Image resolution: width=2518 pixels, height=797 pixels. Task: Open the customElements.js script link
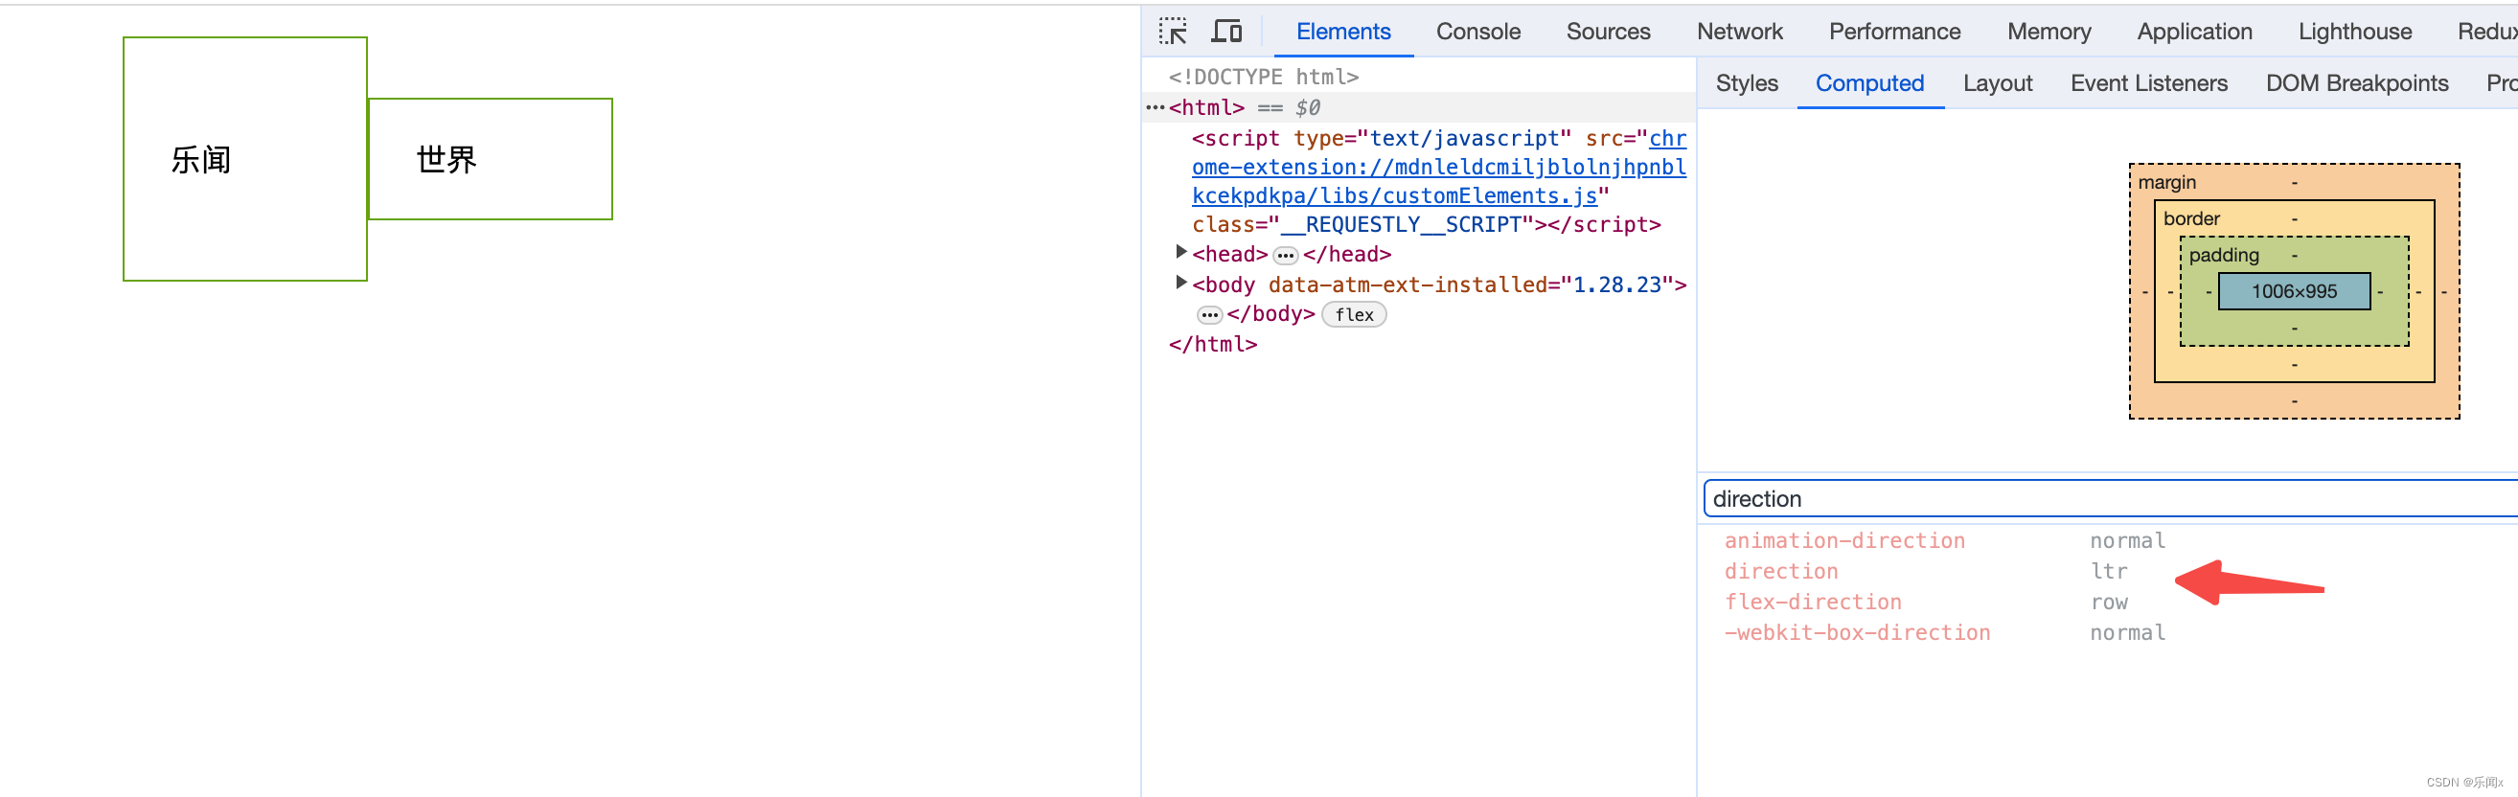click(x=1438, y=167)
